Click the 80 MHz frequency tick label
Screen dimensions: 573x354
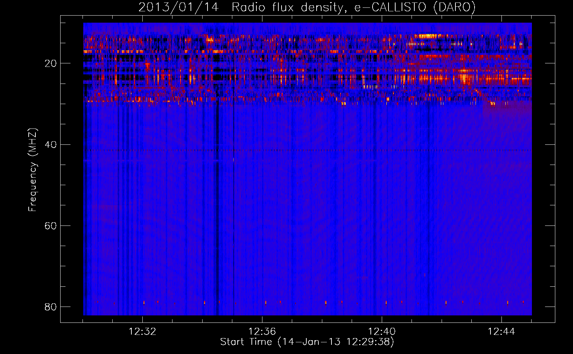(x=51, y=307)
